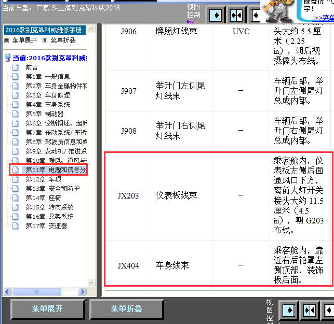Click bottom view control center-arrows icon
The image size is (334, 324).
coord(309,311)
